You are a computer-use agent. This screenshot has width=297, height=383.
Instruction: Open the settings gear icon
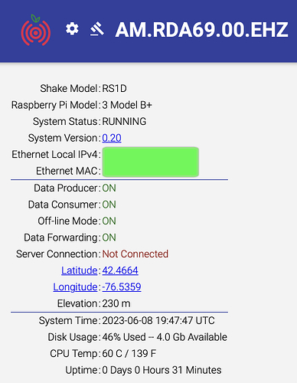click(x=72, y=29)
